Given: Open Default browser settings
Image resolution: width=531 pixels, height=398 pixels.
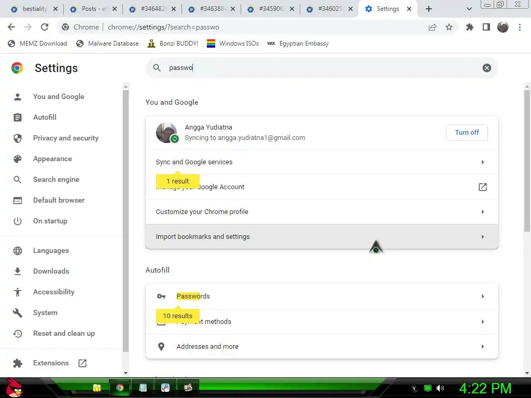Looking at the screenshot, I should click(59, 200).
